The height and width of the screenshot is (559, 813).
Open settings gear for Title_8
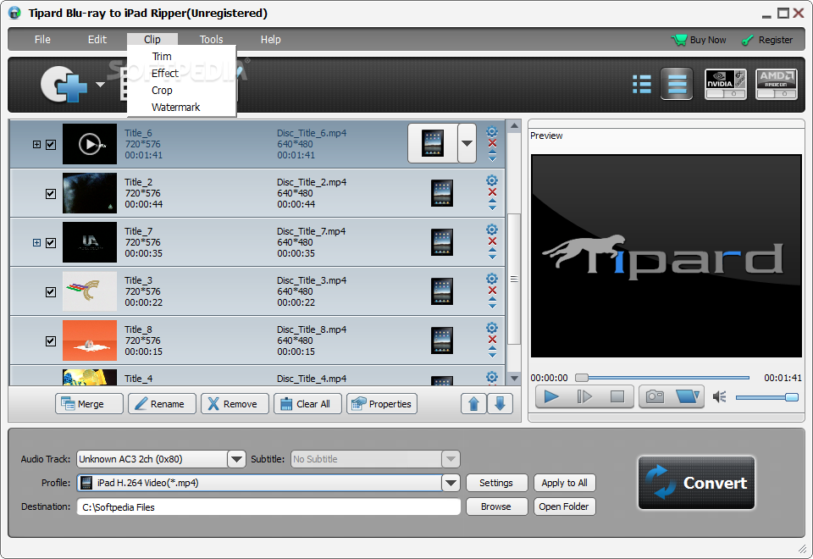[492, 328]
